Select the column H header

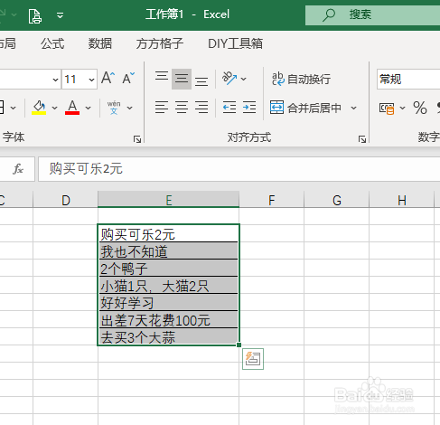(402, 200)
